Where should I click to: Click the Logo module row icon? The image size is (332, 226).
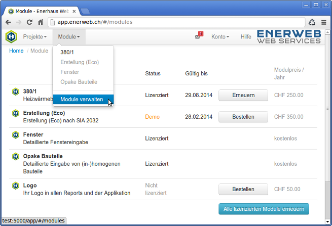pos(15,186)
